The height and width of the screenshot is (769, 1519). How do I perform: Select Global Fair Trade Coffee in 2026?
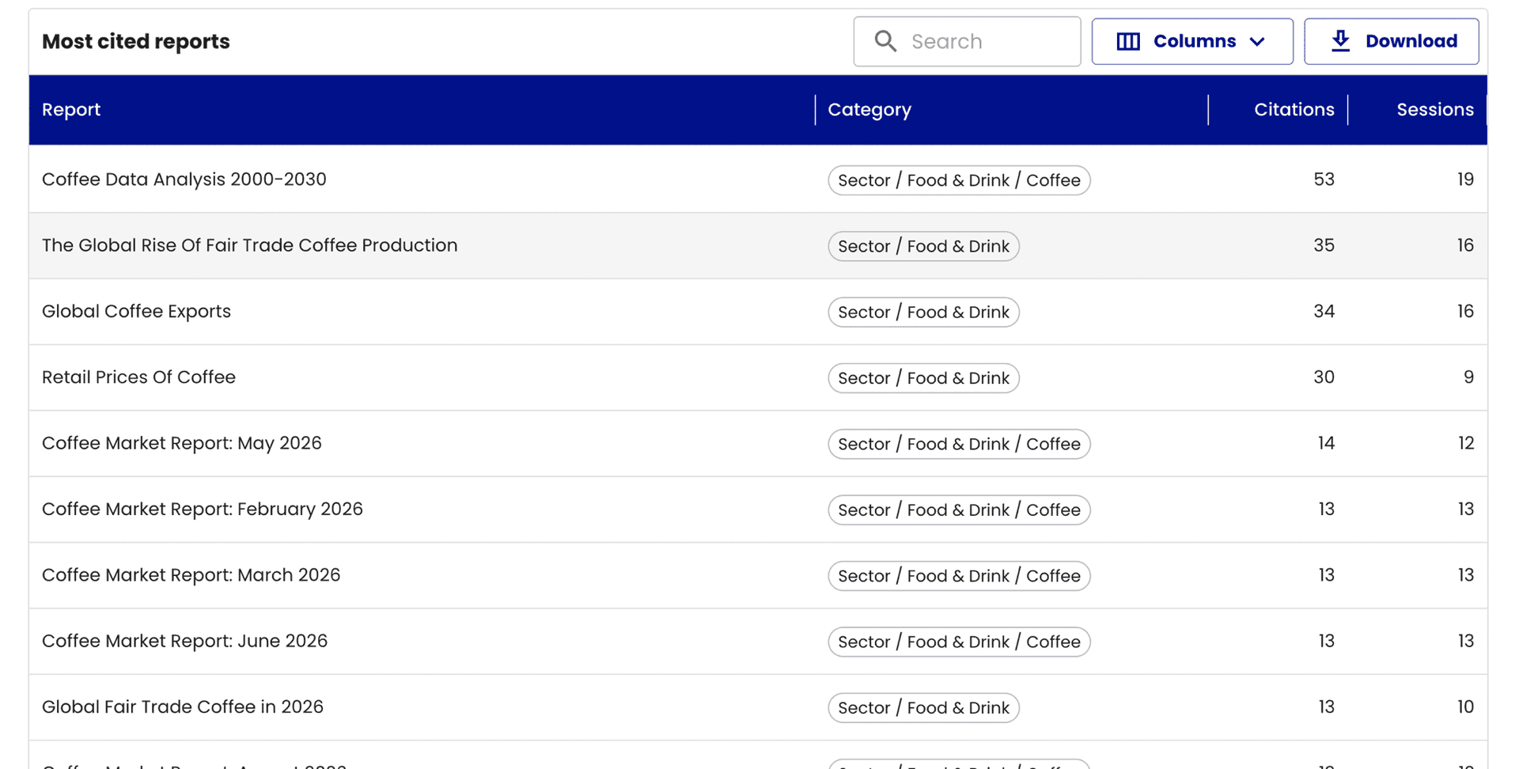[x=183, y=707]
